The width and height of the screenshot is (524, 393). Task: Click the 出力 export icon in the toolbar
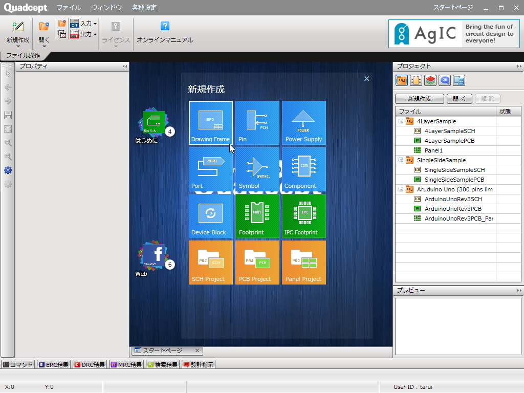pyautogui.click(x=74, y=34)
